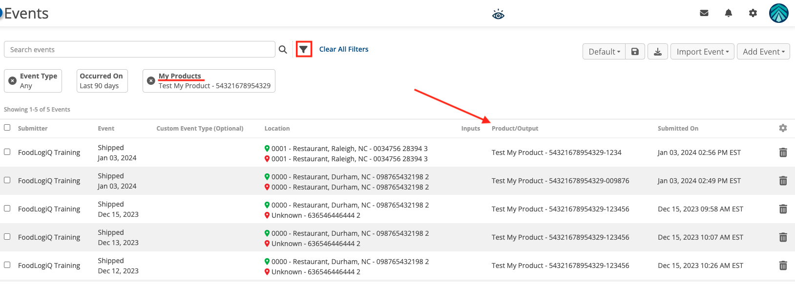Open the Occurred On filter

pyautogui.click(x=102, y=81)
